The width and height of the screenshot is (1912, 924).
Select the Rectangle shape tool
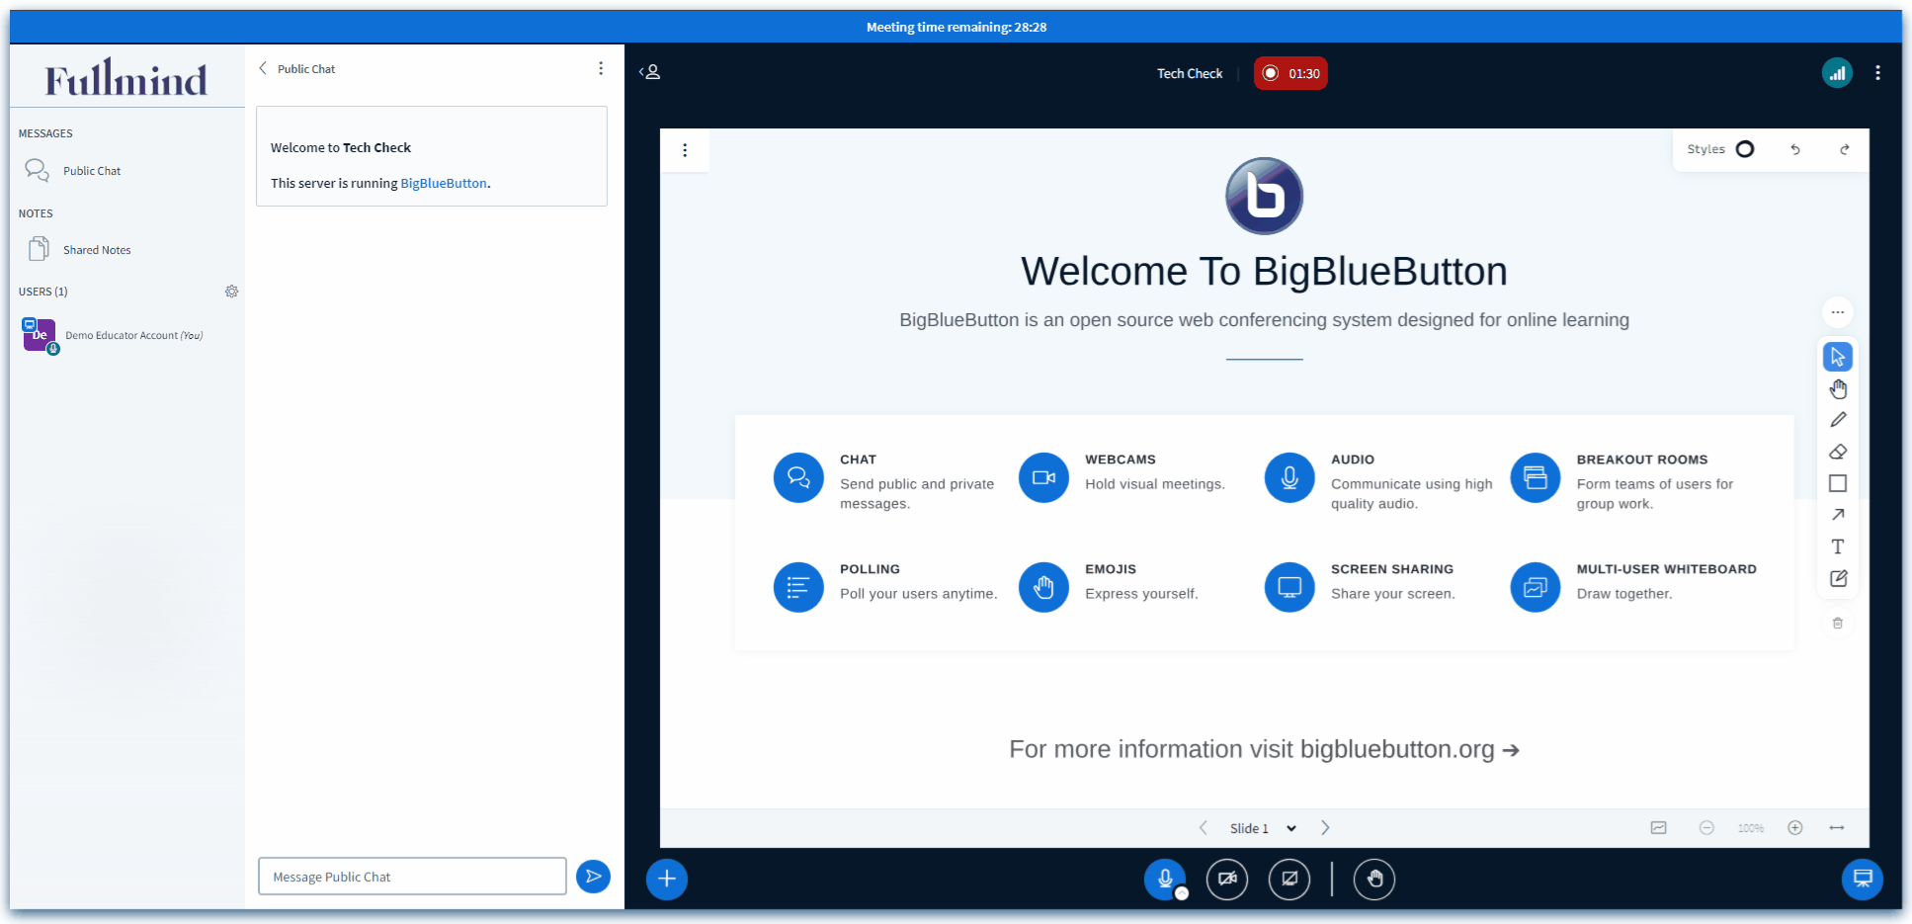click(x=1837, y=483)
